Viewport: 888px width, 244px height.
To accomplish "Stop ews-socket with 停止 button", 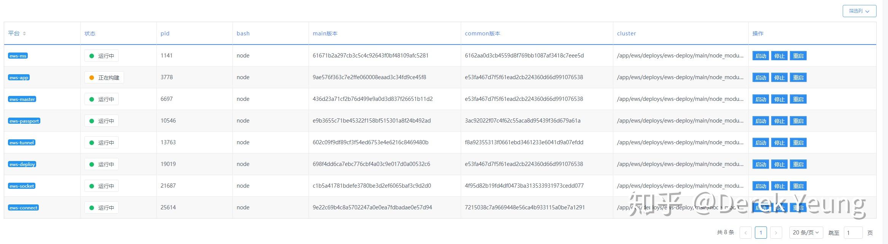I will [x=779, y=186].
